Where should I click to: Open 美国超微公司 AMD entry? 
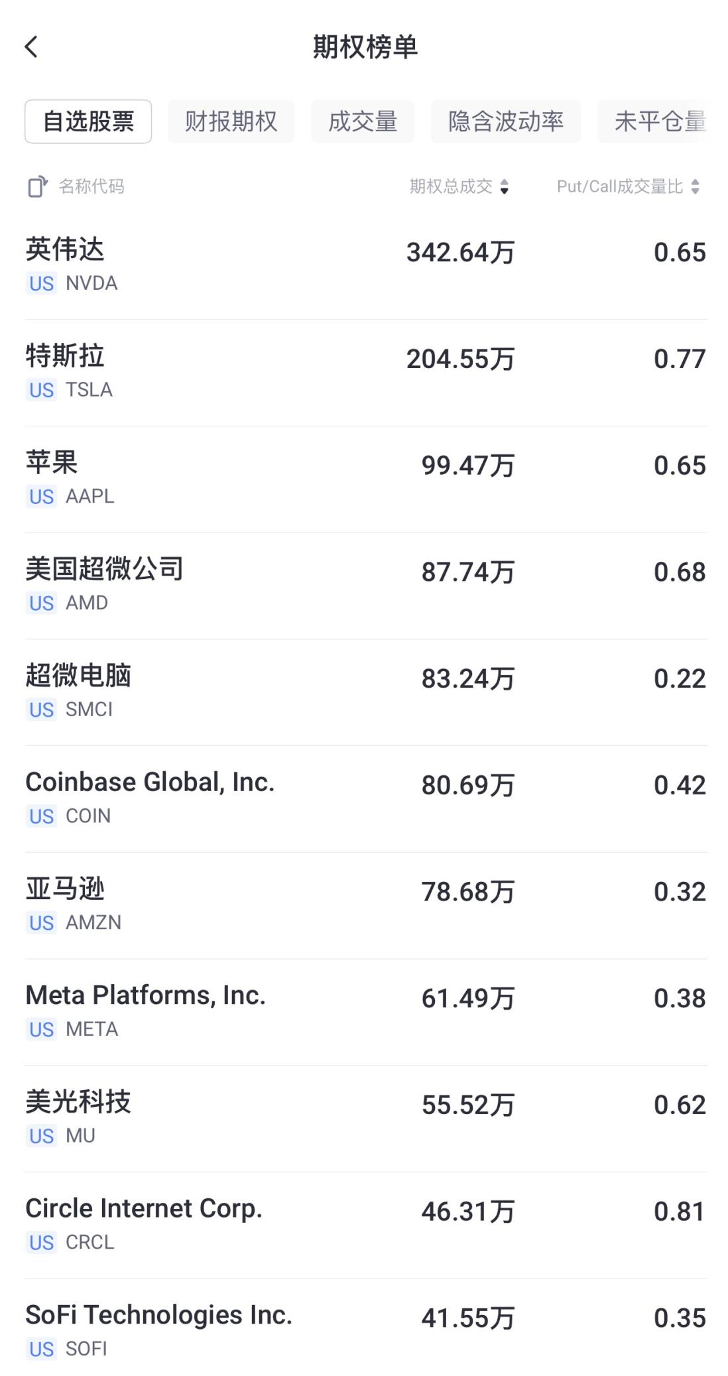(365, 586)
